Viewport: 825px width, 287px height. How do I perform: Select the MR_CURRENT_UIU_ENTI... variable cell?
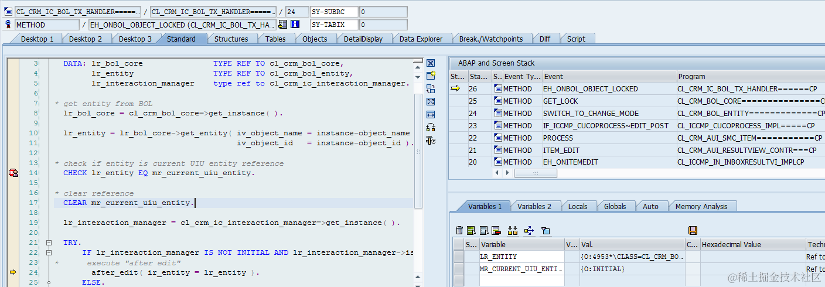[x=521, y=269]
